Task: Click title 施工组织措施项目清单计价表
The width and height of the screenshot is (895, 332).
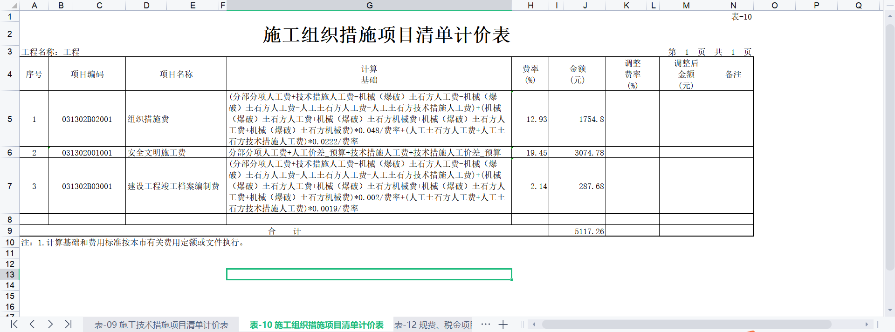Action: coord(386,35)
